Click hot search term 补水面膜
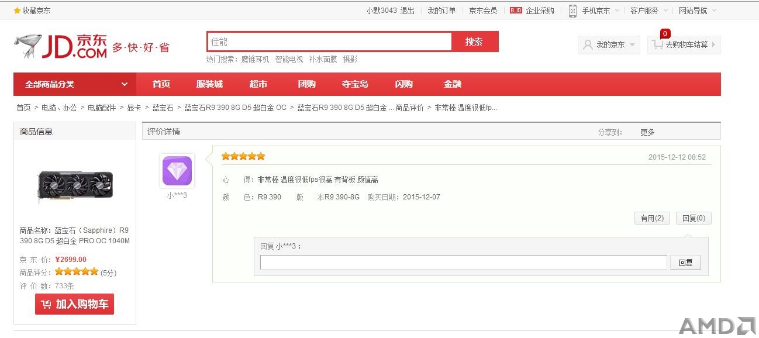Screen dimensions: 759x338 (323, 59)
